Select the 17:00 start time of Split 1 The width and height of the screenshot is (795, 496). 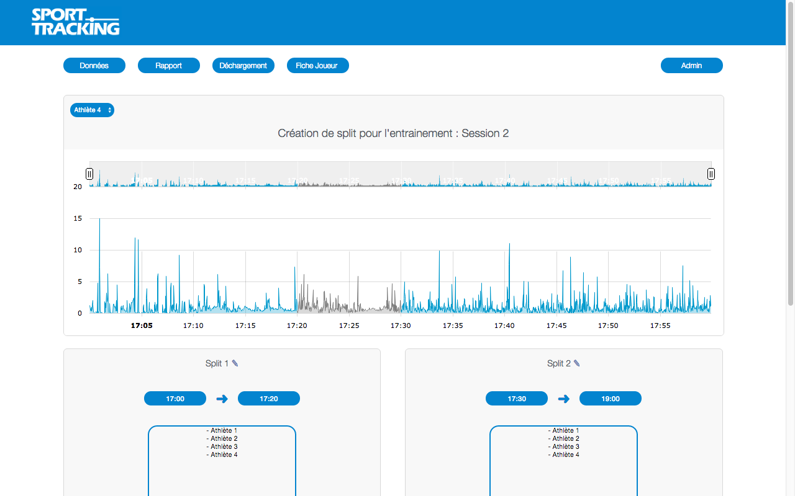click(175, 399)
